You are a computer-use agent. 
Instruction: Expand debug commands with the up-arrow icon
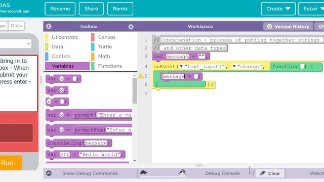pyautogui.click(x=49, y=173)
